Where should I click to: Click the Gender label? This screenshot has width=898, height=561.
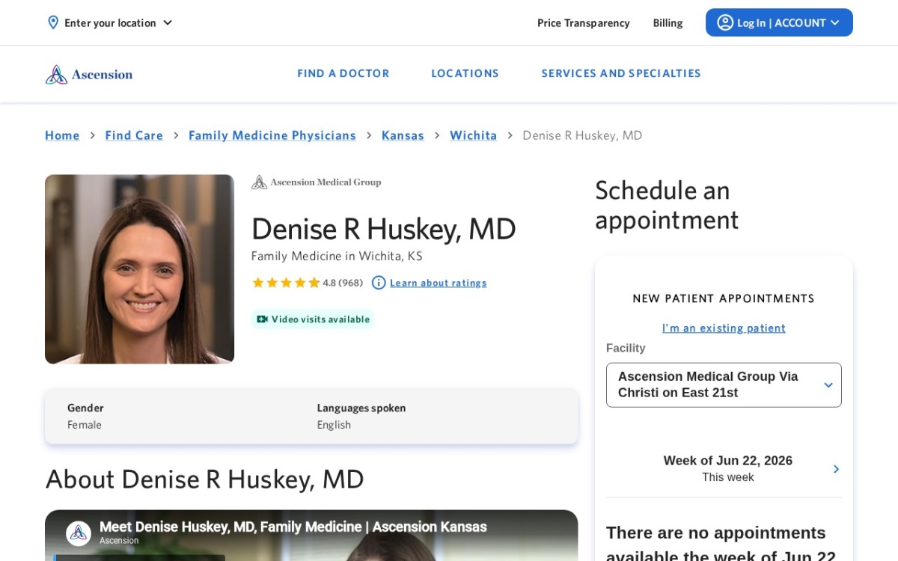85,408
